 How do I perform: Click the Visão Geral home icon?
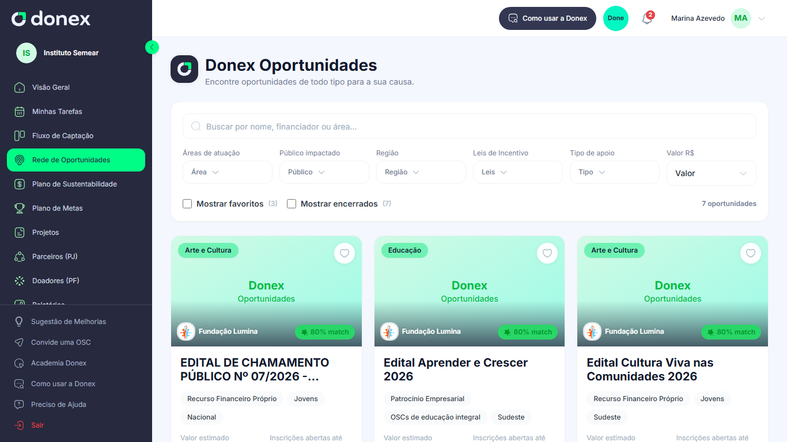coord(20,87)
